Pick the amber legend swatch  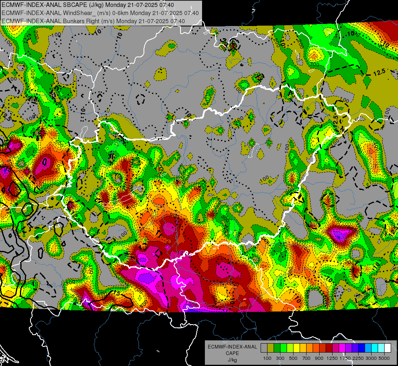(x=303, y=348)
